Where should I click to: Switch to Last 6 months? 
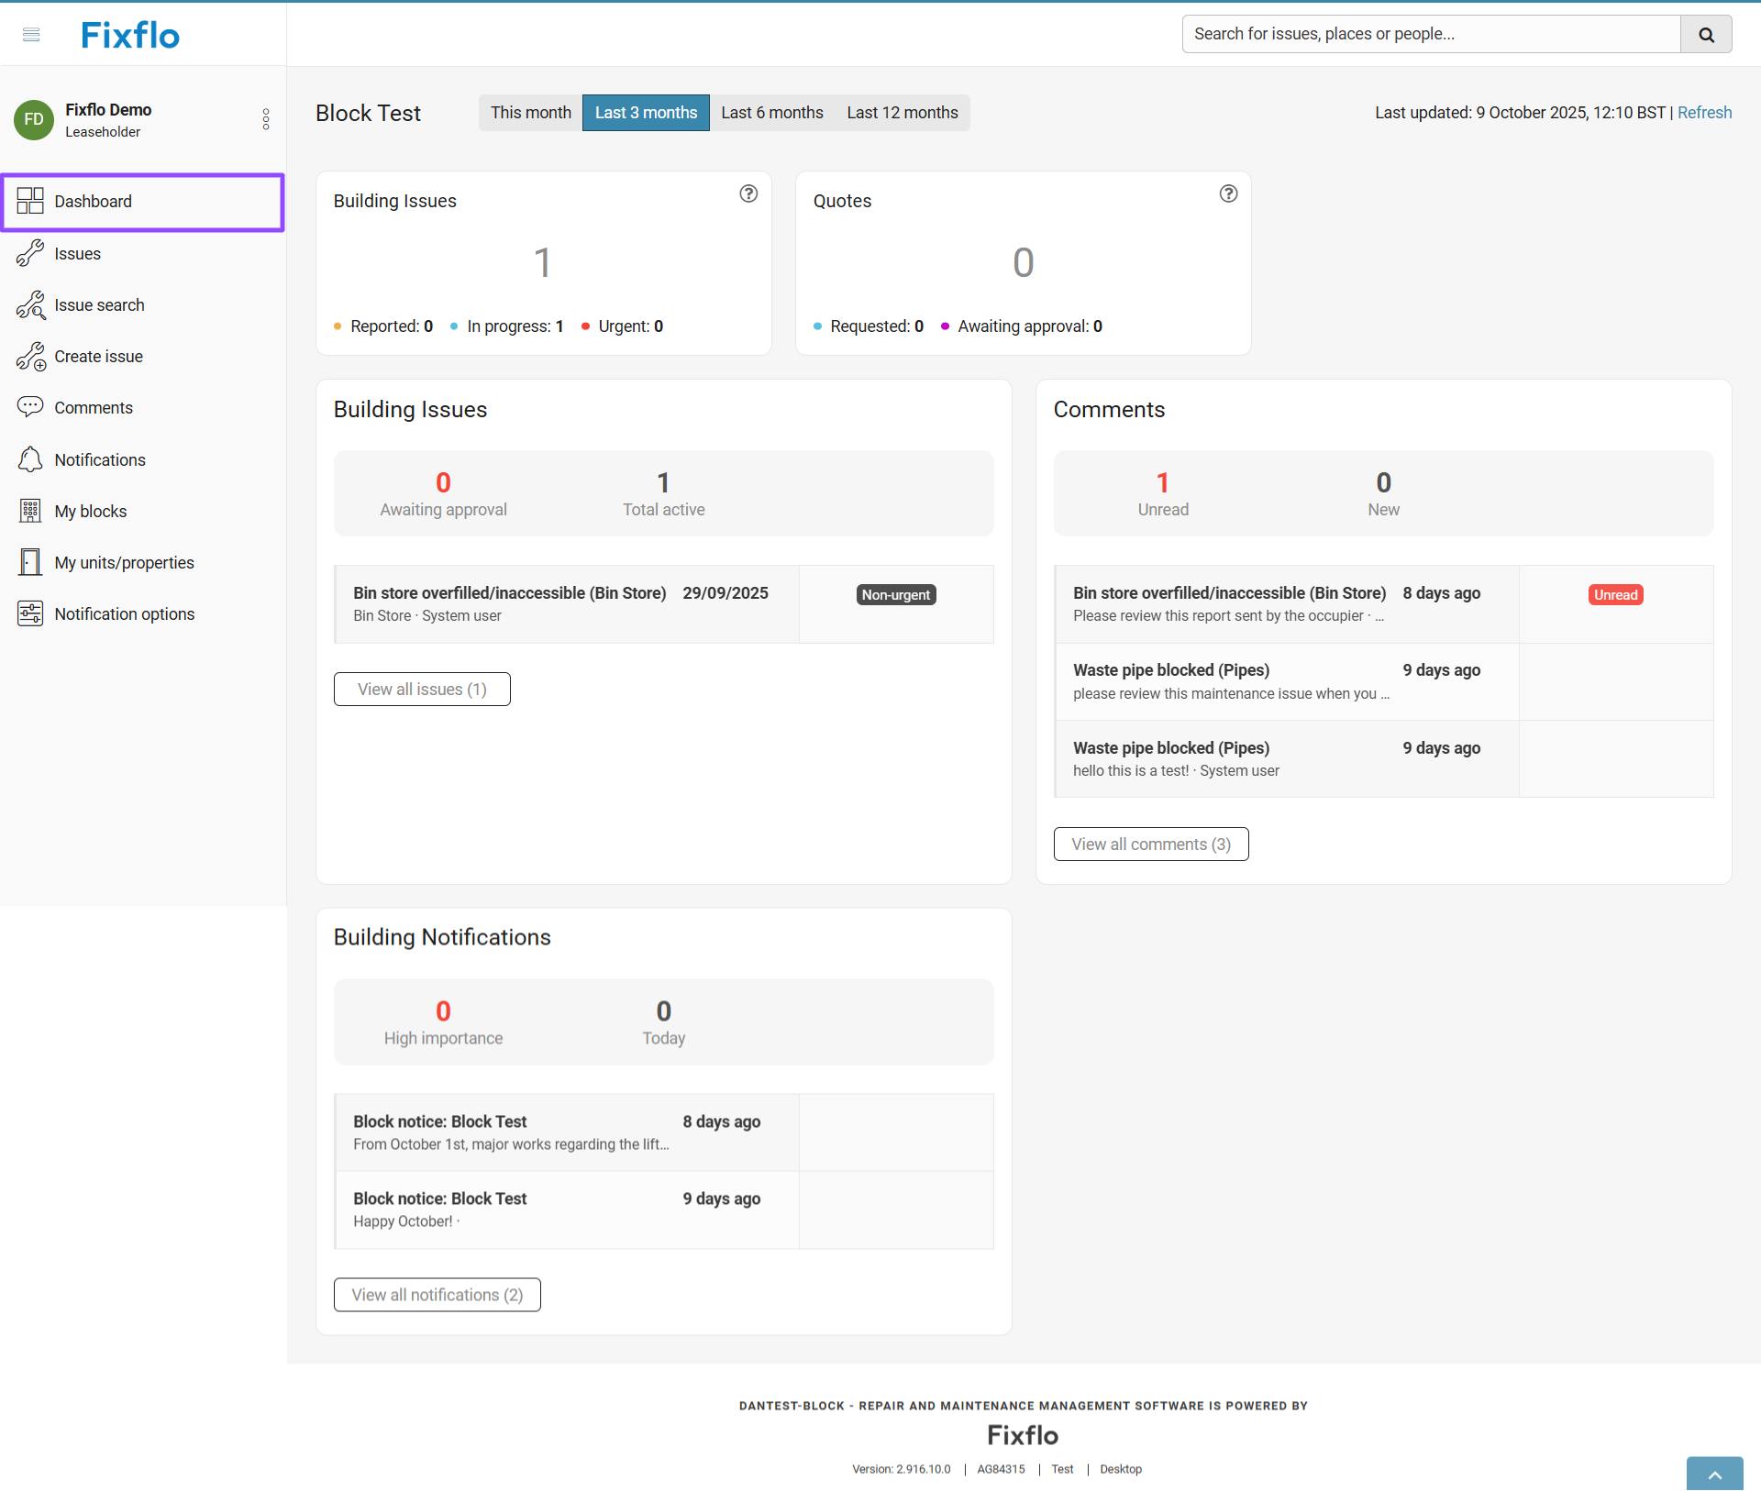pyautogui.click(x=771, y=113)
